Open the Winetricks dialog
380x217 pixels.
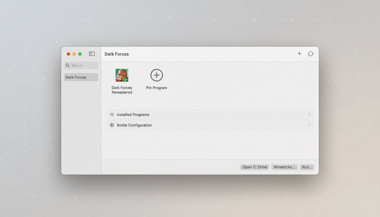[x=284, y=167]
